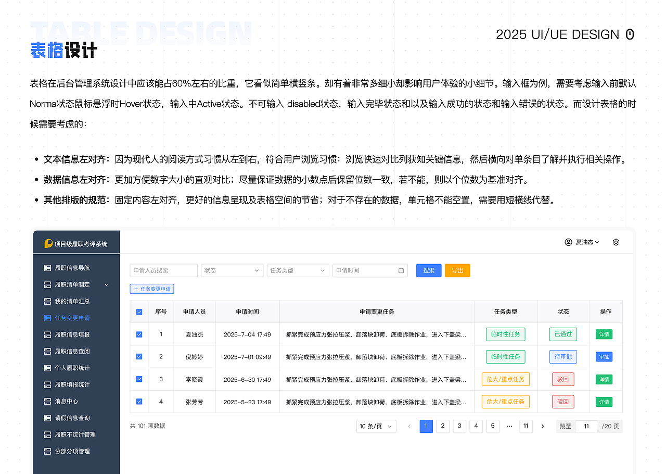Screen dimensions: 666x474
Task: Click the blue 搜索 button
Action: 429,270
